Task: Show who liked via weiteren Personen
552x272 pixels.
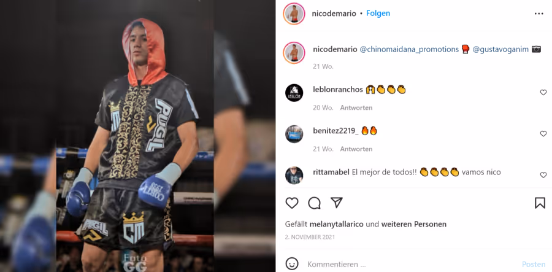Action: pyautogui.click(x=424, y=224)
